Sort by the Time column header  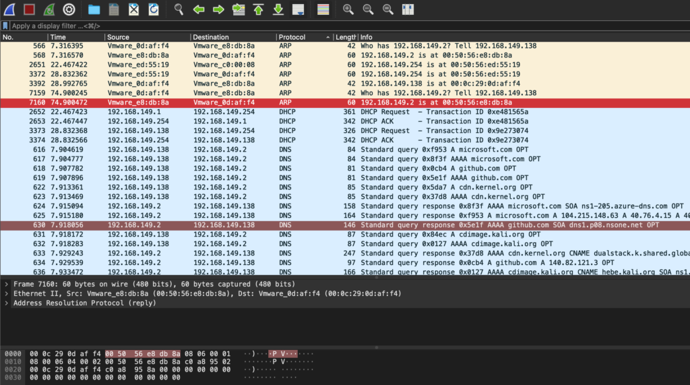76,37
